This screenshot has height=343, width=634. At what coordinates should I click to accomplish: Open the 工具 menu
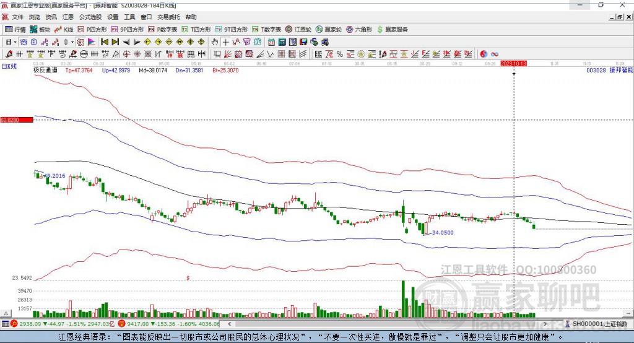tap(129, 17)
